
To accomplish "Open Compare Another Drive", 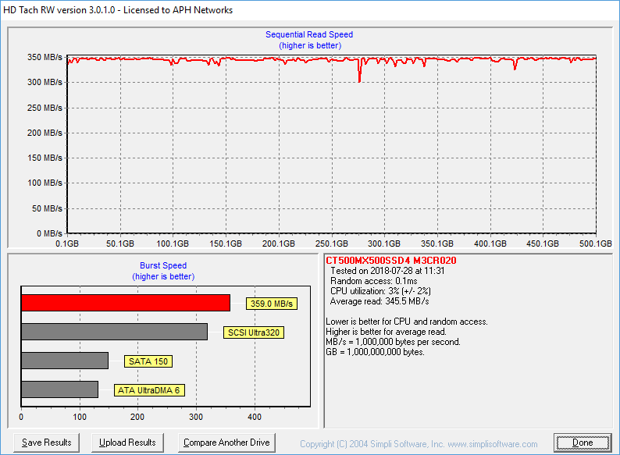I will [x=226, y=443].
